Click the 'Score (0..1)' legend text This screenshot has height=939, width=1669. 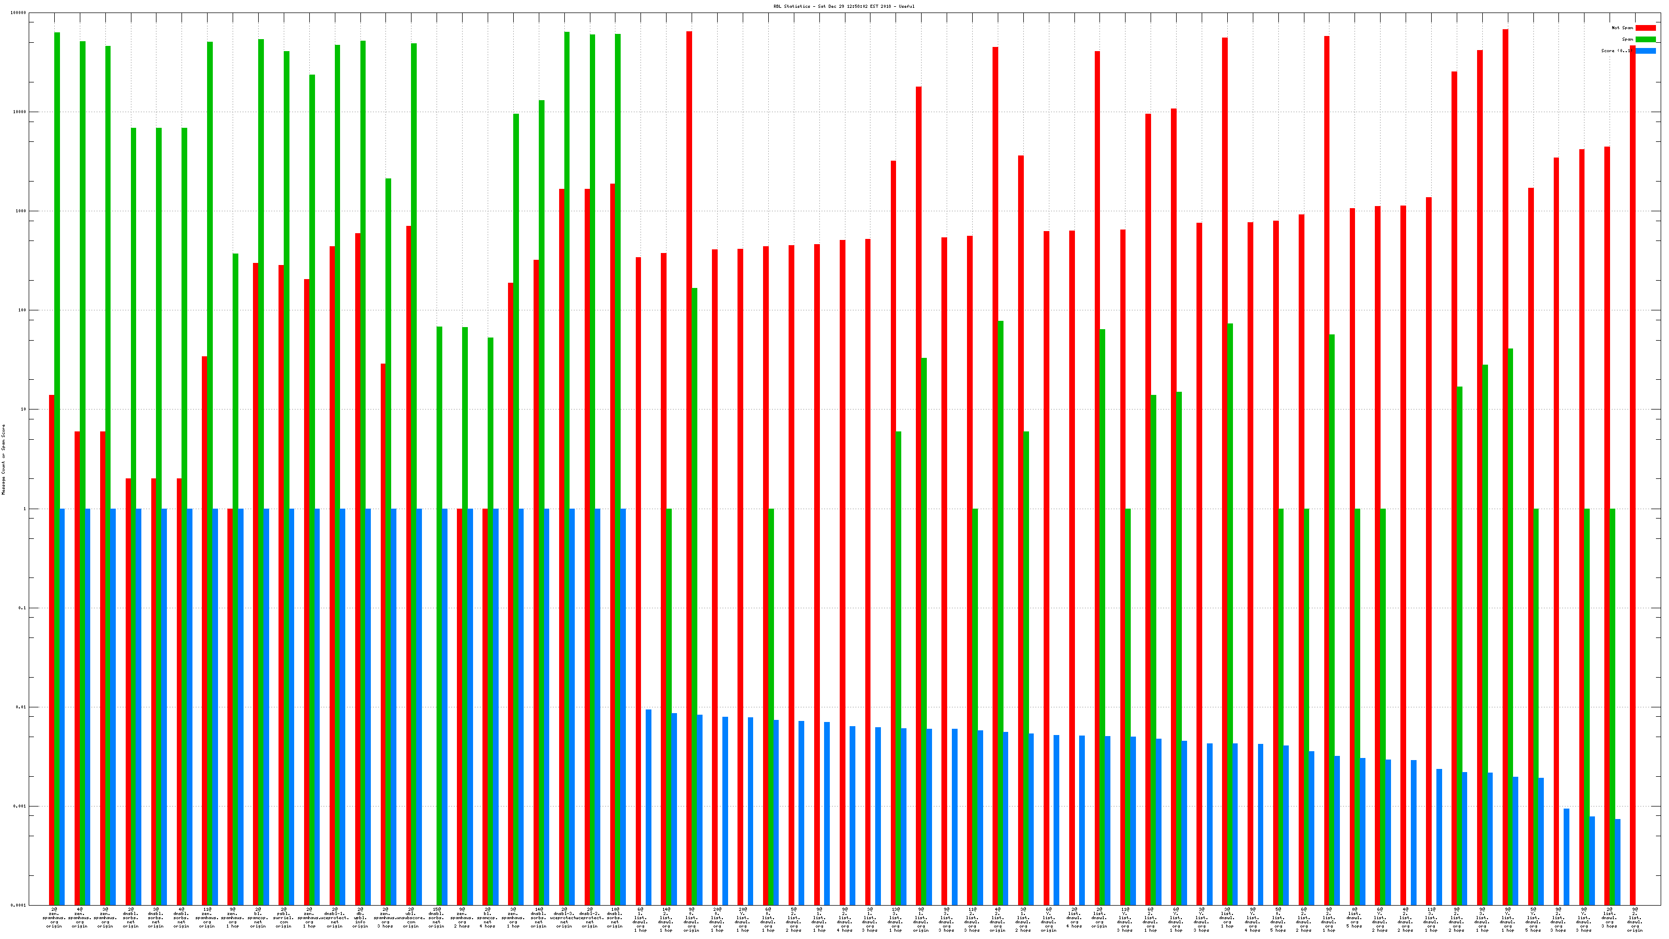1615,51
